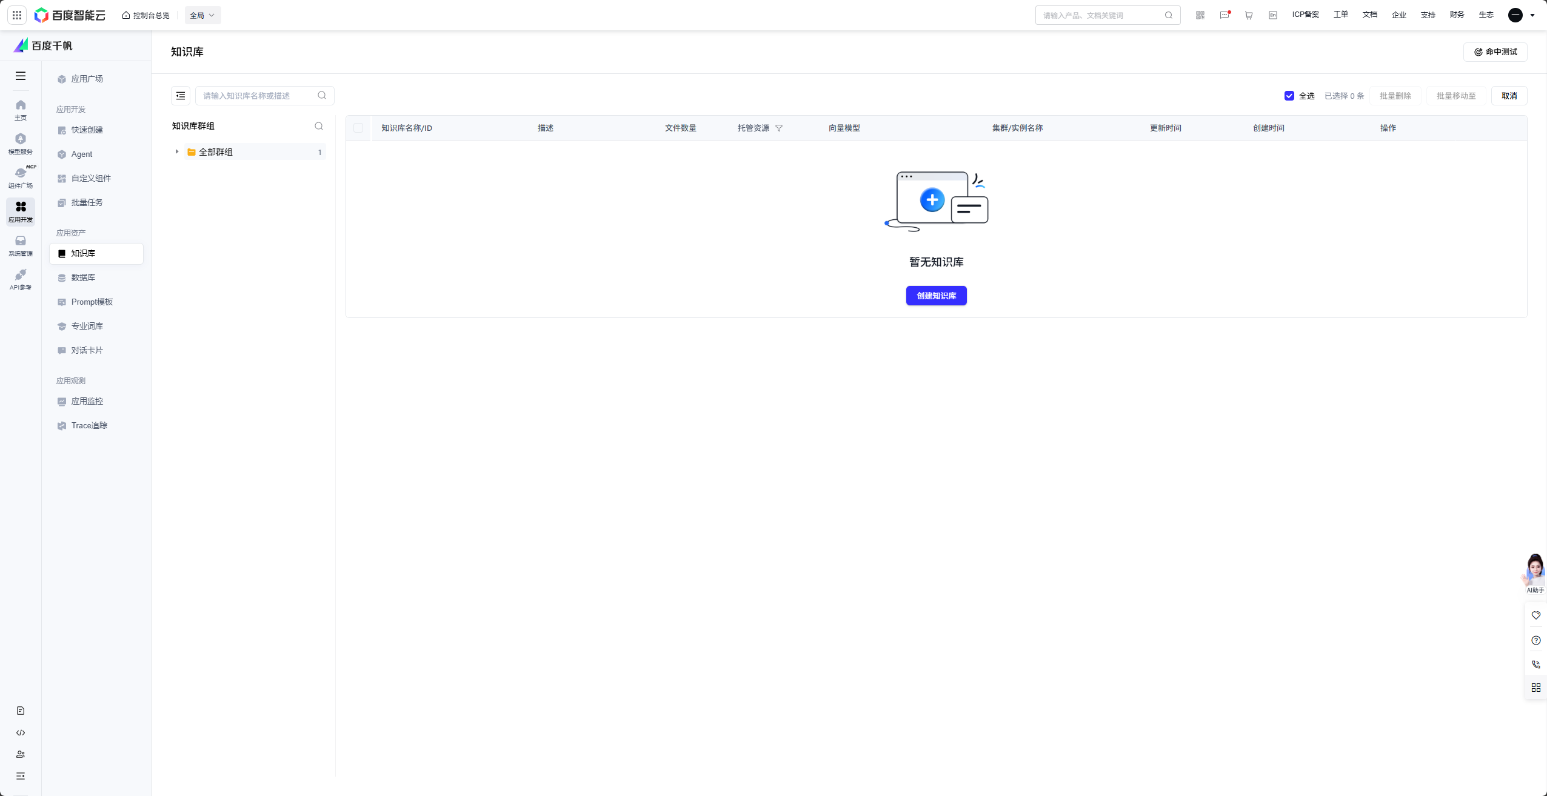Open the user avatar account dropdown
Screen dimensions: 1547x796
(1521, 15)
